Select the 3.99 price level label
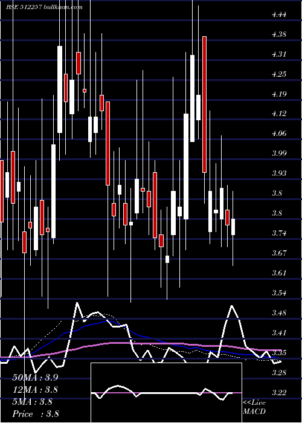The width and height of the screenshot is (302, 423). (279, 153)
